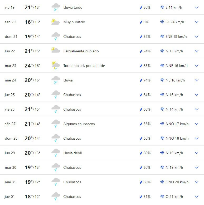Click the rain cloud icon for vie 19
This screenshot has width=204, height=205.
56,7
